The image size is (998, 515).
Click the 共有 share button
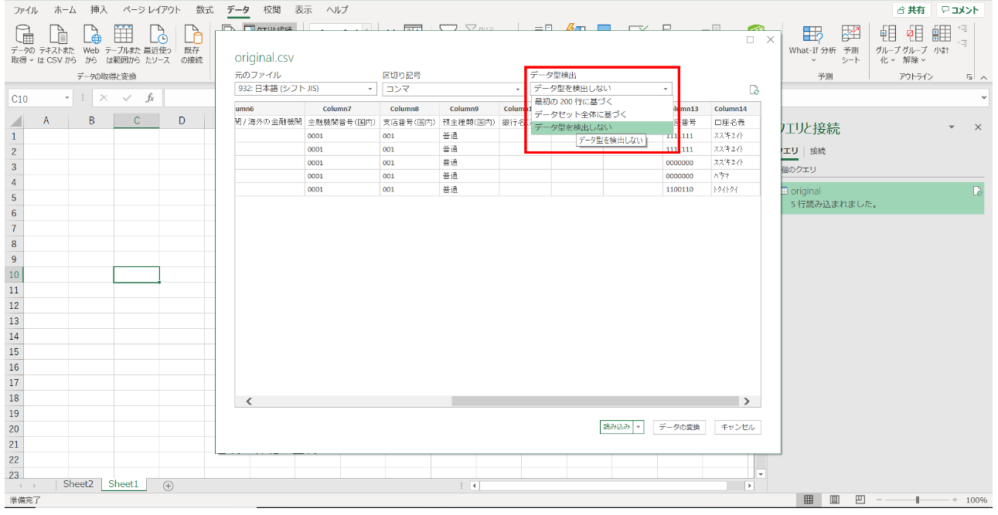911,10
